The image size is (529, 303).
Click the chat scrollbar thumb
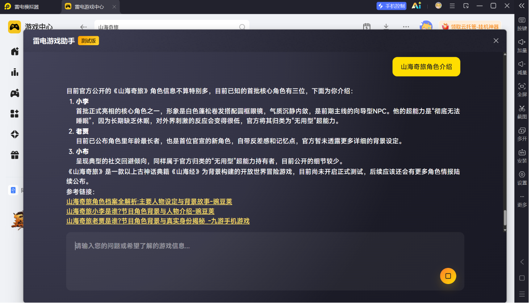tap(505, 218)
